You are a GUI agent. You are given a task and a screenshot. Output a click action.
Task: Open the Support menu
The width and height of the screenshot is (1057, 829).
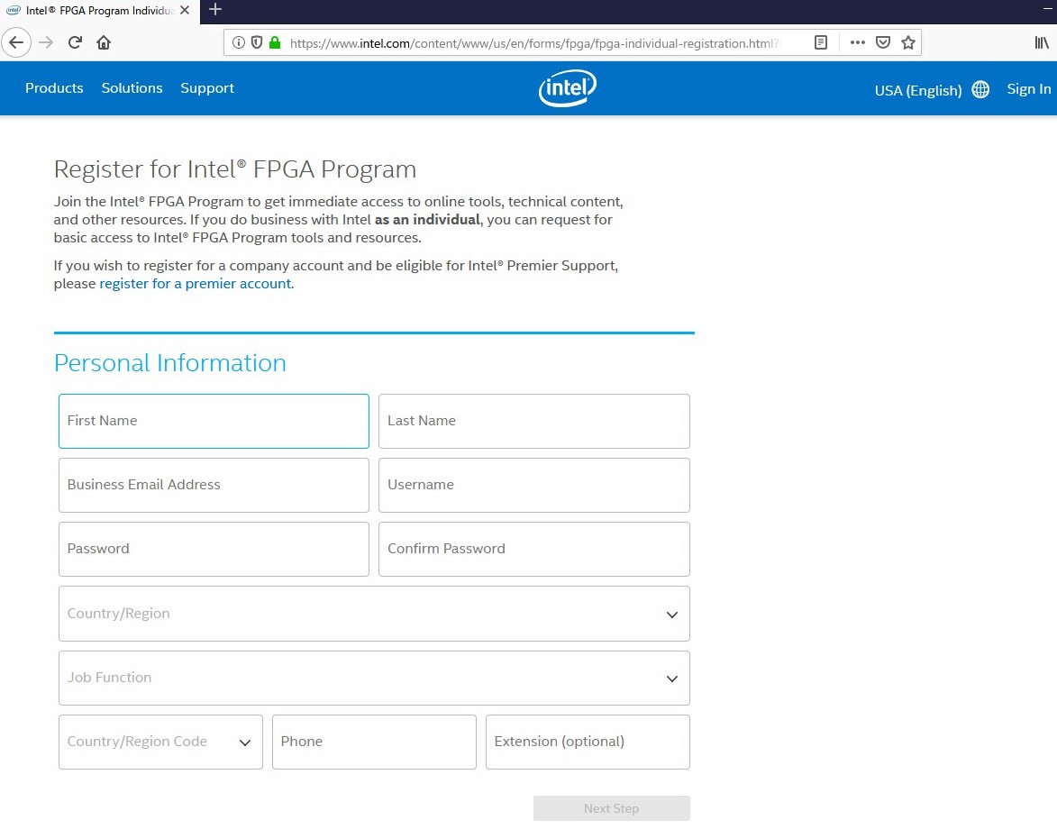click(207, 88)
